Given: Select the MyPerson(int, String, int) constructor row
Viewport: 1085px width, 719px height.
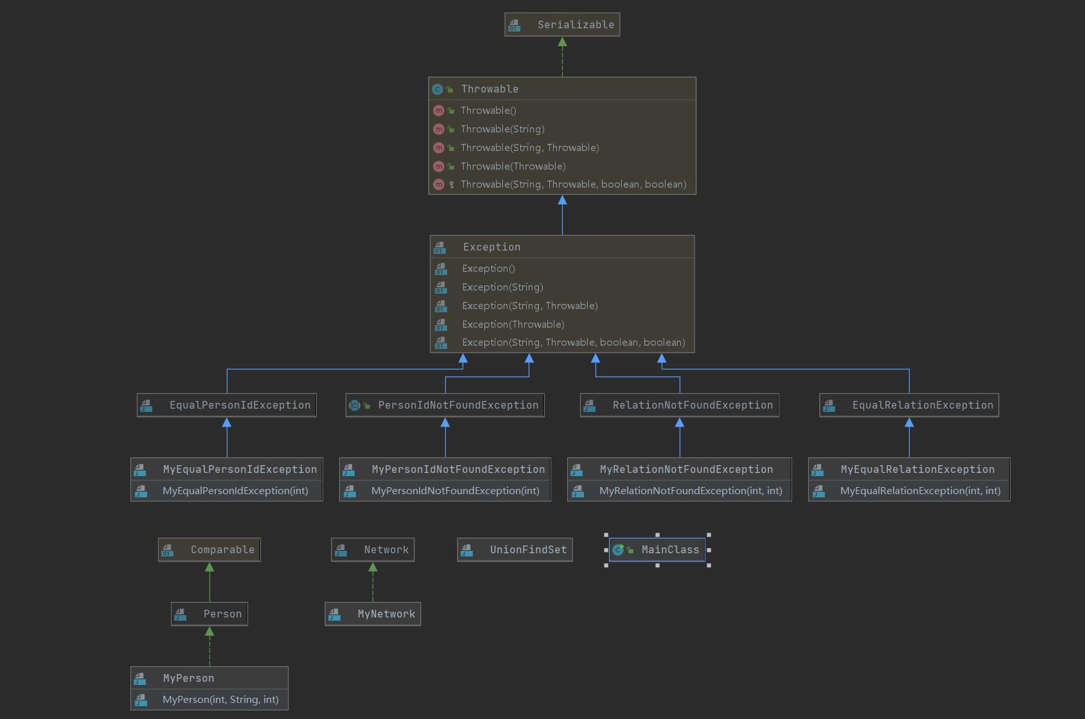Looking at the screenshot, I should coord(209,700).
